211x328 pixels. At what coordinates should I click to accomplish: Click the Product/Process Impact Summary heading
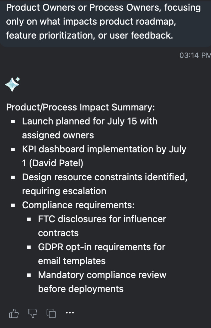pyautogui.click(x=81, y=107)
